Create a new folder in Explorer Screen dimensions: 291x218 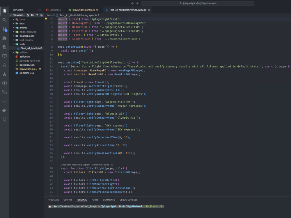click(x=32, y=15)
